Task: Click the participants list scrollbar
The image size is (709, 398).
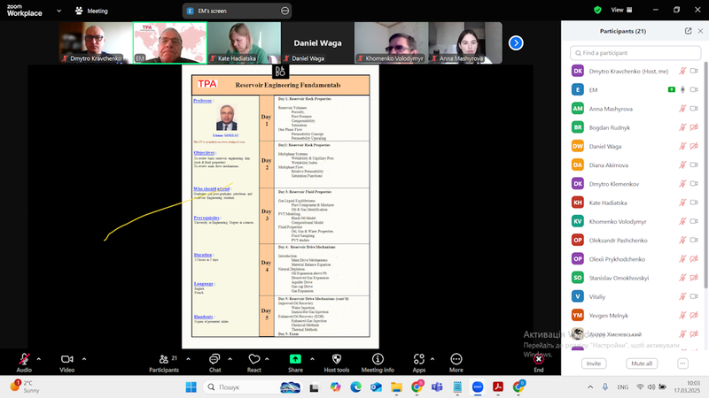Action: point(705,176)
